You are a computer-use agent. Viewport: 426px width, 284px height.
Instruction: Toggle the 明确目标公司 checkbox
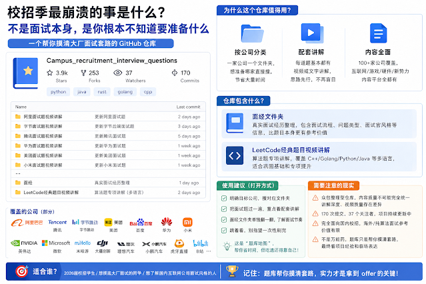point(224,199)
